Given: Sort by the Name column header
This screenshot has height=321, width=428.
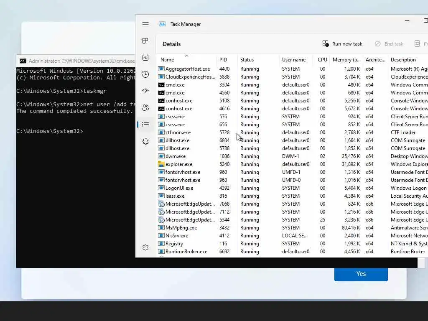Looking at the screenshot, I should point(186,59).
